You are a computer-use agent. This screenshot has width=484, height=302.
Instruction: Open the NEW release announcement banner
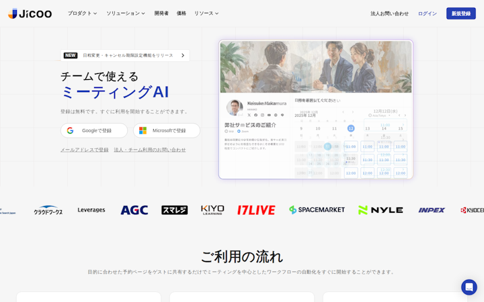coord(125,56)
